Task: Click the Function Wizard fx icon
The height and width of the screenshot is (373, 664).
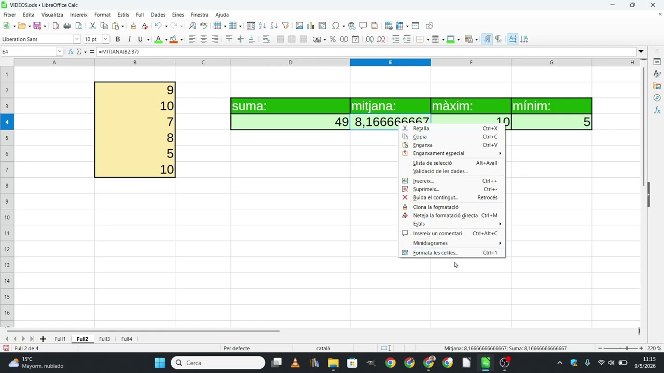Action: (x=71, y=52)
